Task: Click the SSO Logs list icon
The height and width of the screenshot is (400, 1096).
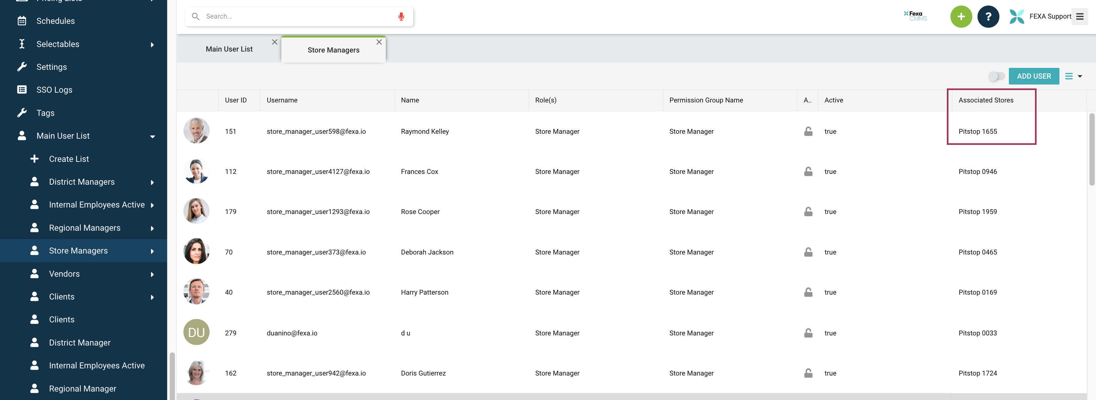Action: (22, 90)
